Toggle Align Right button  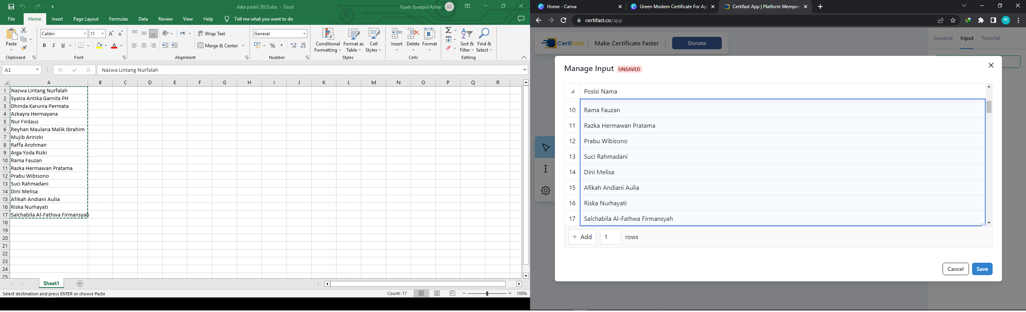[x=153, y=46]
